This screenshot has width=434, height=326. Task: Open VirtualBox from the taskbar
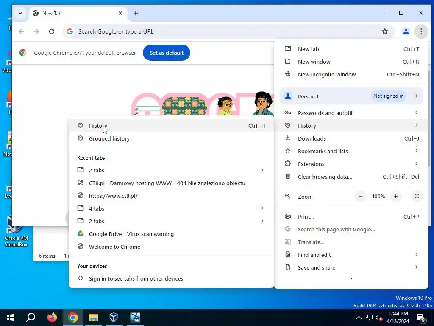pyautogui.click(x=114, y=318)
